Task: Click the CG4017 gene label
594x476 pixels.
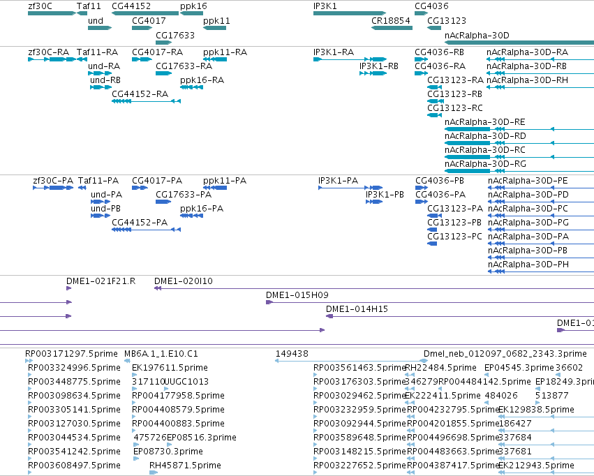Action: 149,20
